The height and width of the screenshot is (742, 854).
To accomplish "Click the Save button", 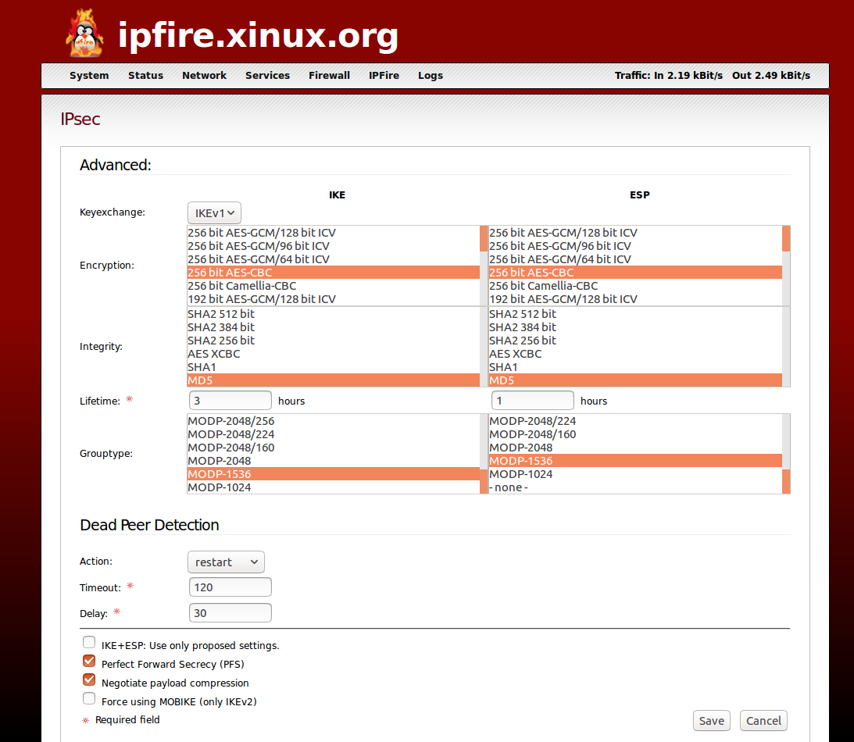I will 711,720.
